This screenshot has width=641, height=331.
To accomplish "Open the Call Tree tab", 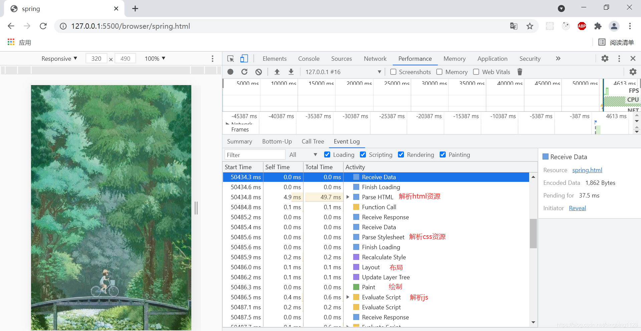I will point(313,141).
